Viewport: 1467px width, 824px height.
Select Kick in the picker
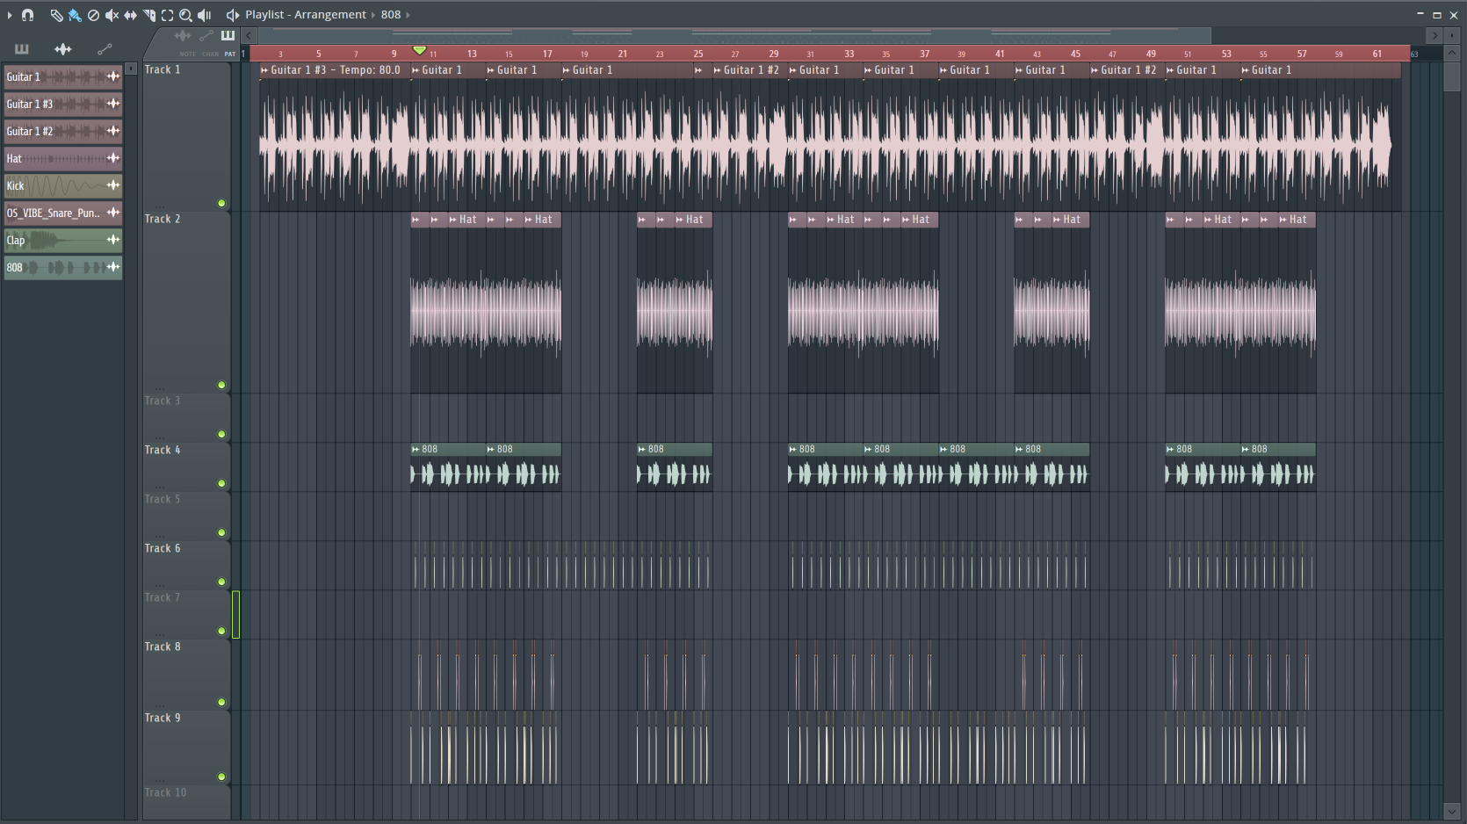pos(63,185)
